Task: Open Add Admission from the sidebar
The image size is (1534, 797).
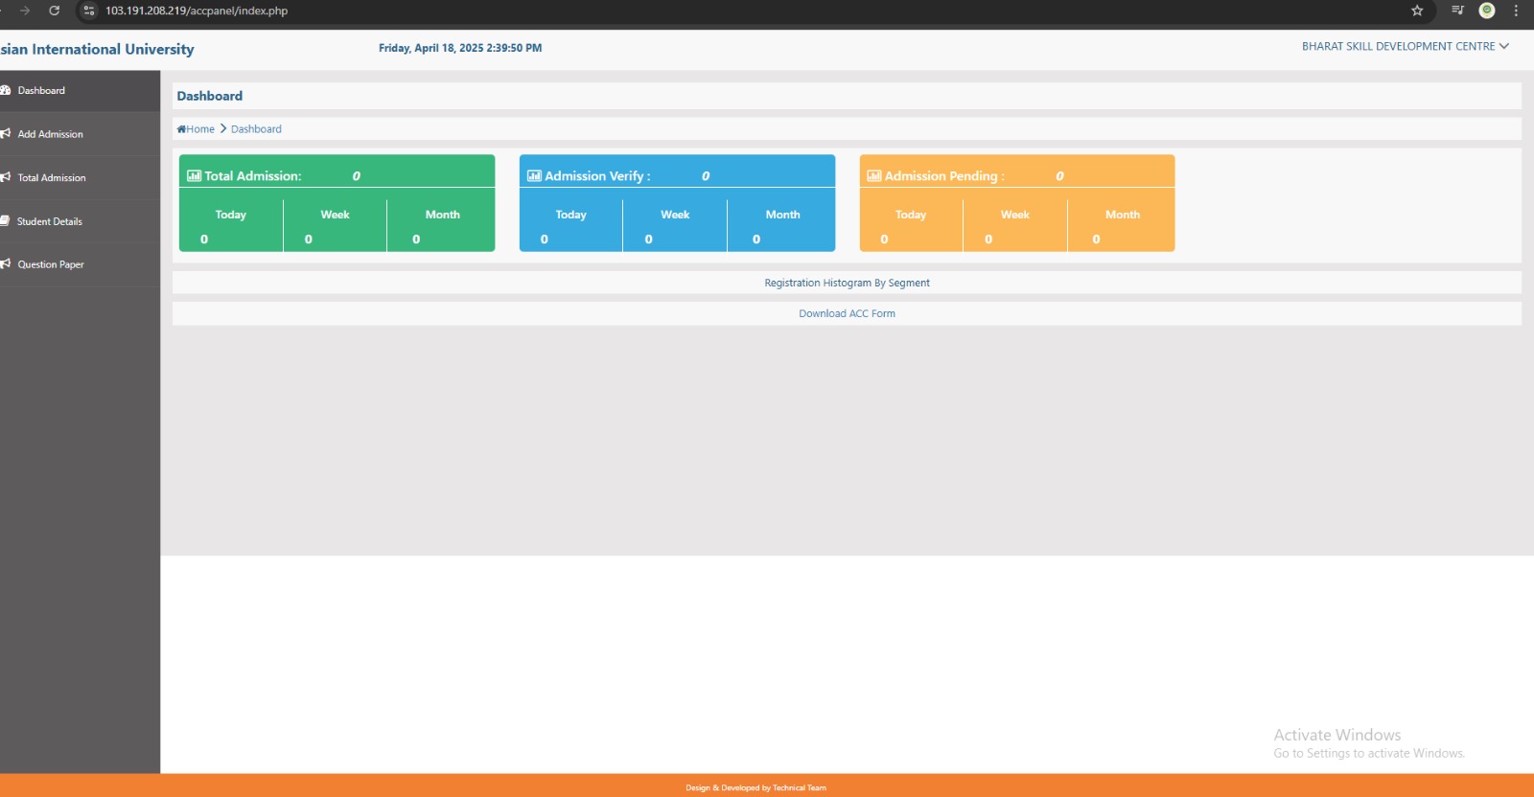Action: click(x=80, y=134)
